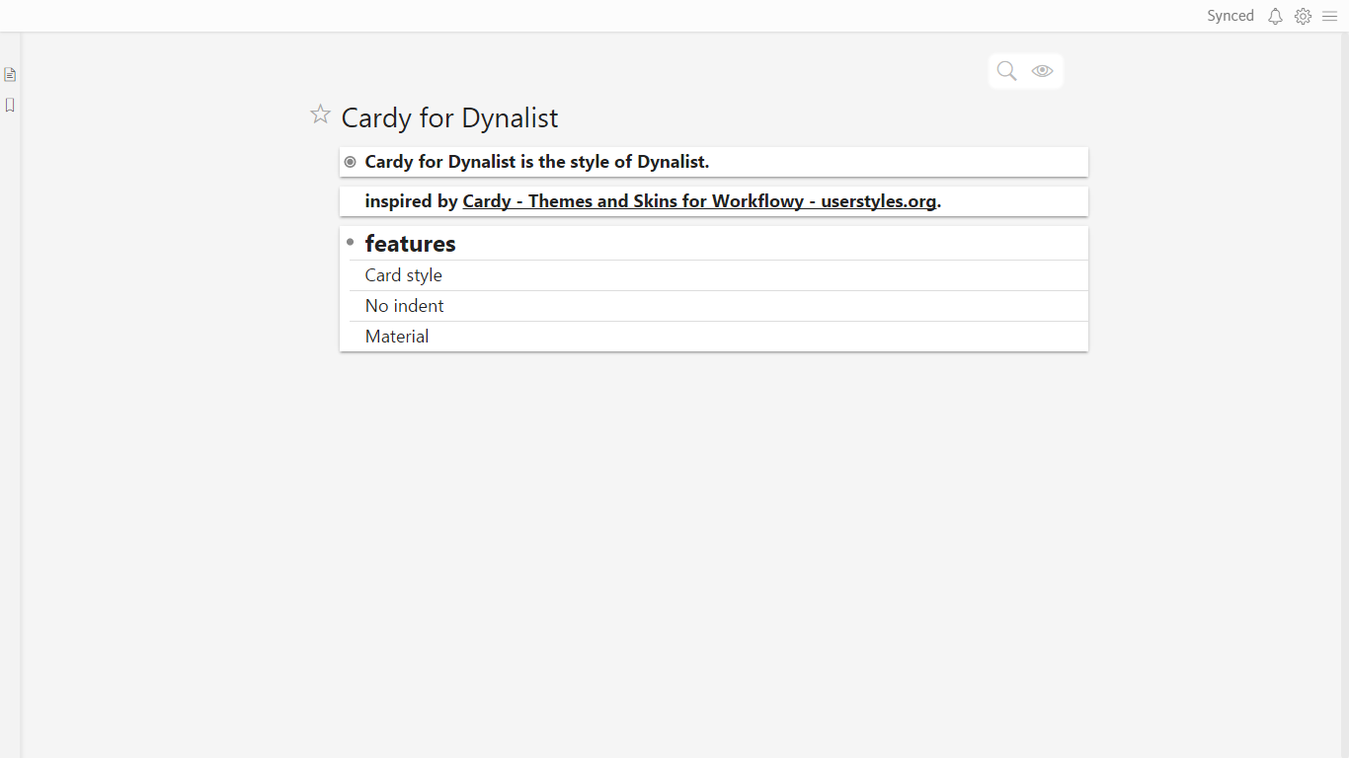Expand the collapsed 'Cardy for Dynalist' item
Screen dimensions: 1349x758
click(350, 161)
